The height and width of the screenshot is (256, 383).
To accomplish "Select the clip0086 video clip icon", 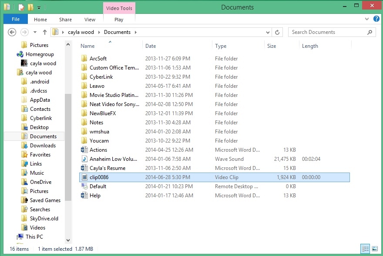I will click(84, 177).
